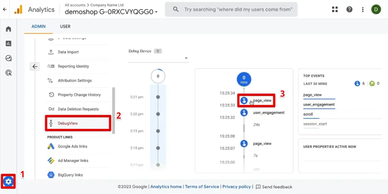
Task: Open the demoshop property selector dropdown
Action: [x=111, y=12]
